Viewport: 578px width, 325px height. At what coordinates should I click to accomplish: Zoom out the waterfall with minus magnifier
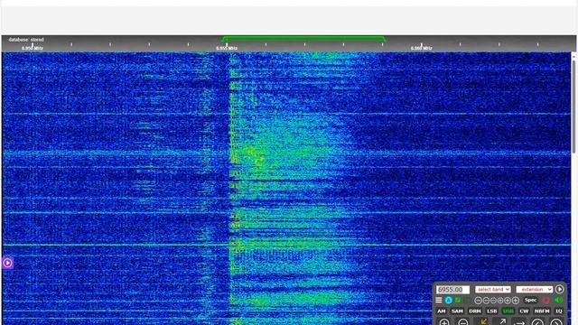pyautogui.click(x=463, y=322)
